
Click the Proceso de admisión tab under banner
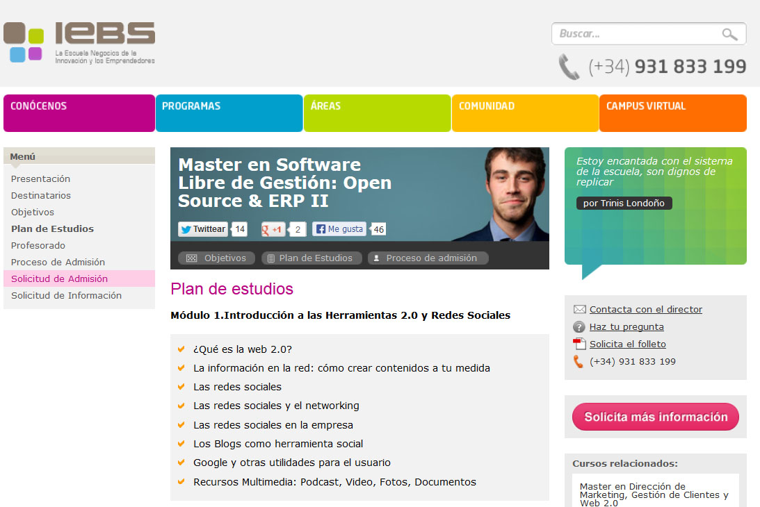pyautogui.click(x=428, y=258)
